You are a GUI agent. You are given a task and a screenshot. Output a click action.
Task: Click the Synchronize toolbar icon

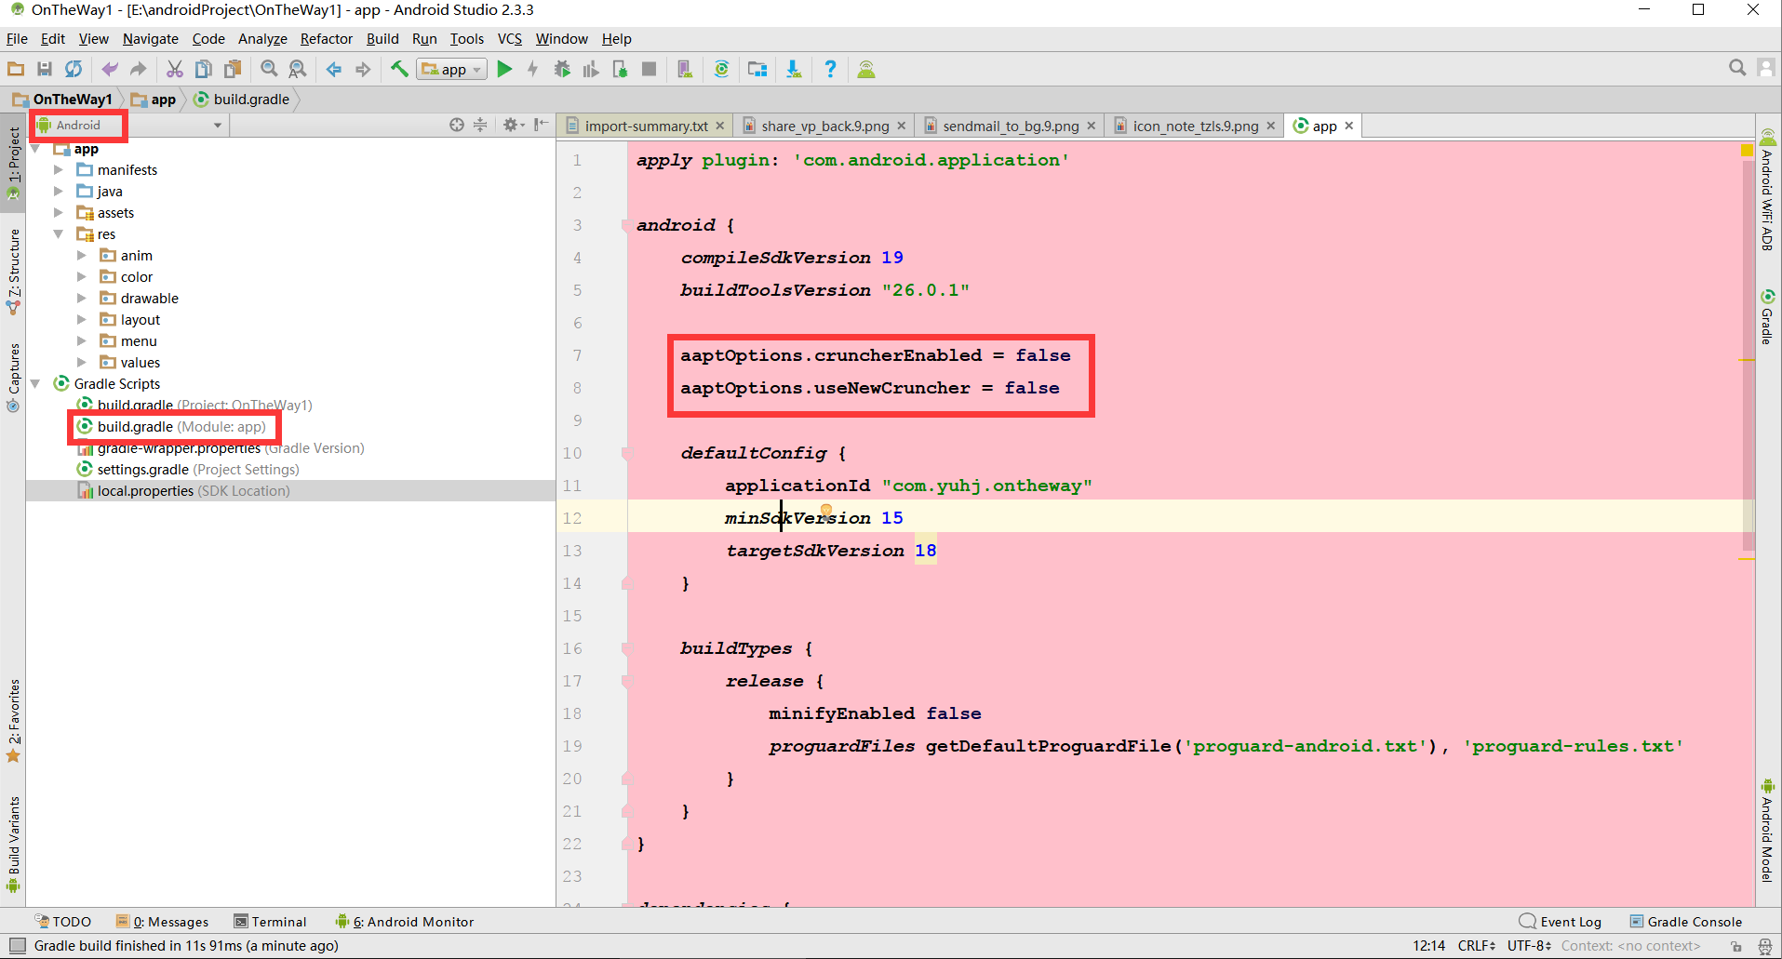point(74,69)
